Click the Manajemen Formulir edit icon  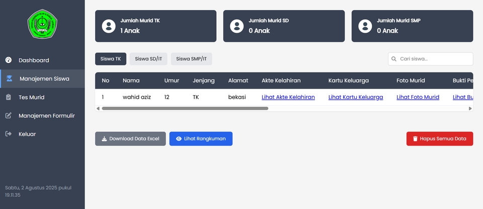point(9,116)
